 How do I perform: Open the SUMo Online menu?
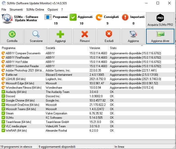pyautogui.click(x=35, y=10)
